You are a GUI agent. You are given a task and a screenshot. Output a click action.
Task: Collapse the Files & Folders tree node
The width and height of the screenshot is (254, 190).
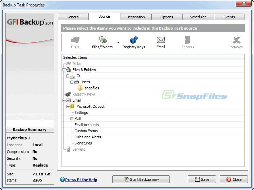pyautogui.click(x=64, y=70)
